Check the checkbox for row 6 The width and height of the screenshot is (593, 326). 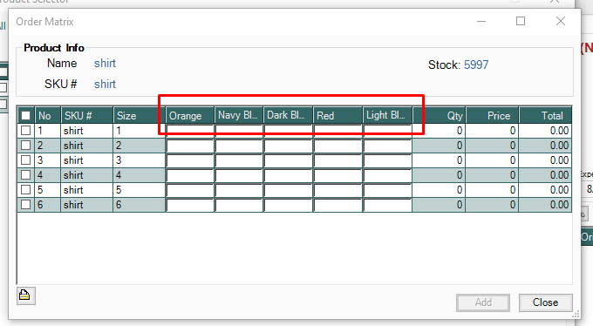pos(25,205)
